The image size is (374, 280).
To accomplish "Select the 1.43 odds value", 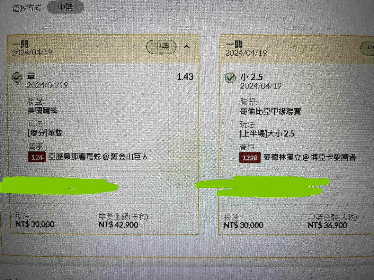I will click(185, 77).
